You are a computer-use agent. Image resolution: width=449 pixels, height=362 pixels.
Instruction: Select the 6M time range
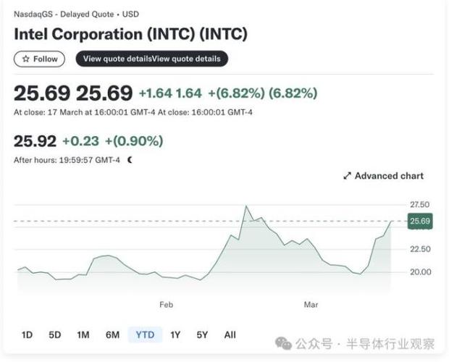pyautogui.click(x=112, y=334)
